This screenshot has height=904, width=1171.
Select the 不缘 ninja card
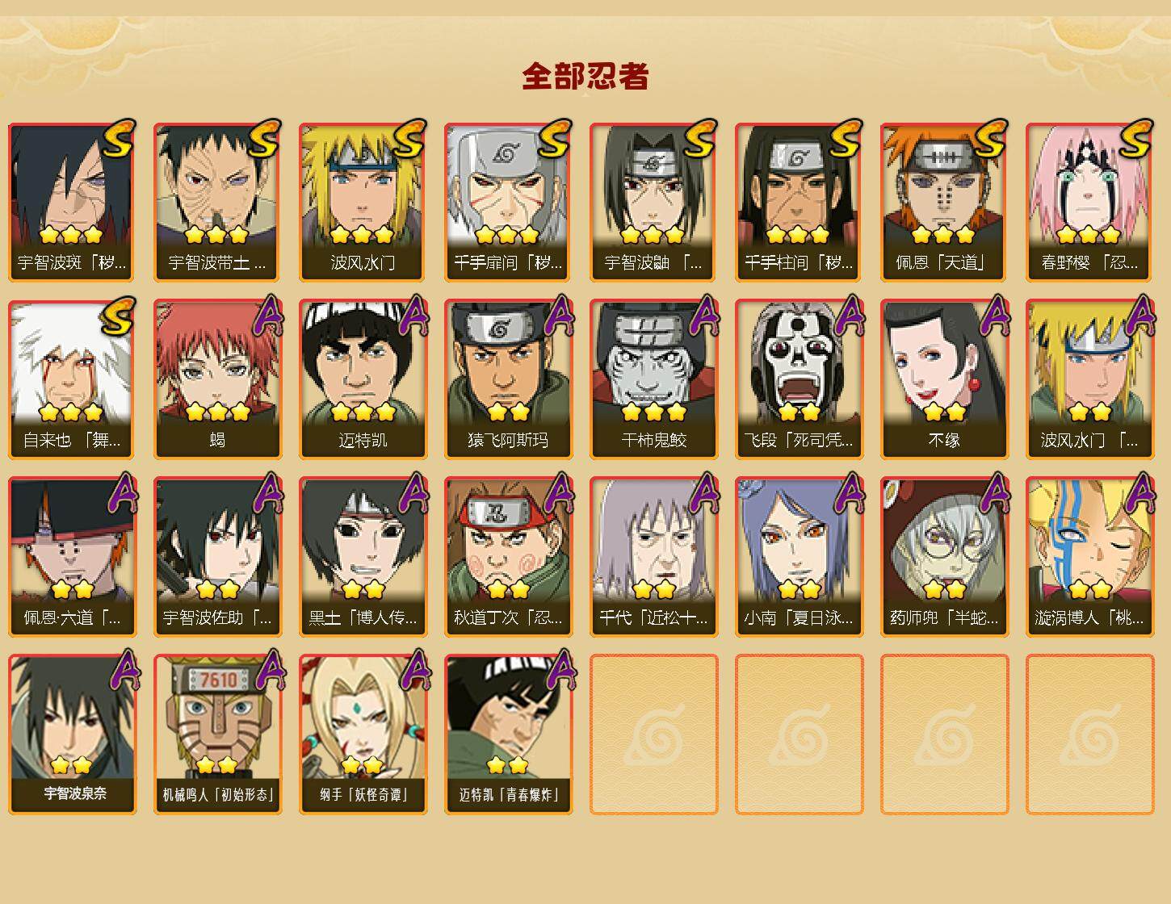(x=944, y=379)
